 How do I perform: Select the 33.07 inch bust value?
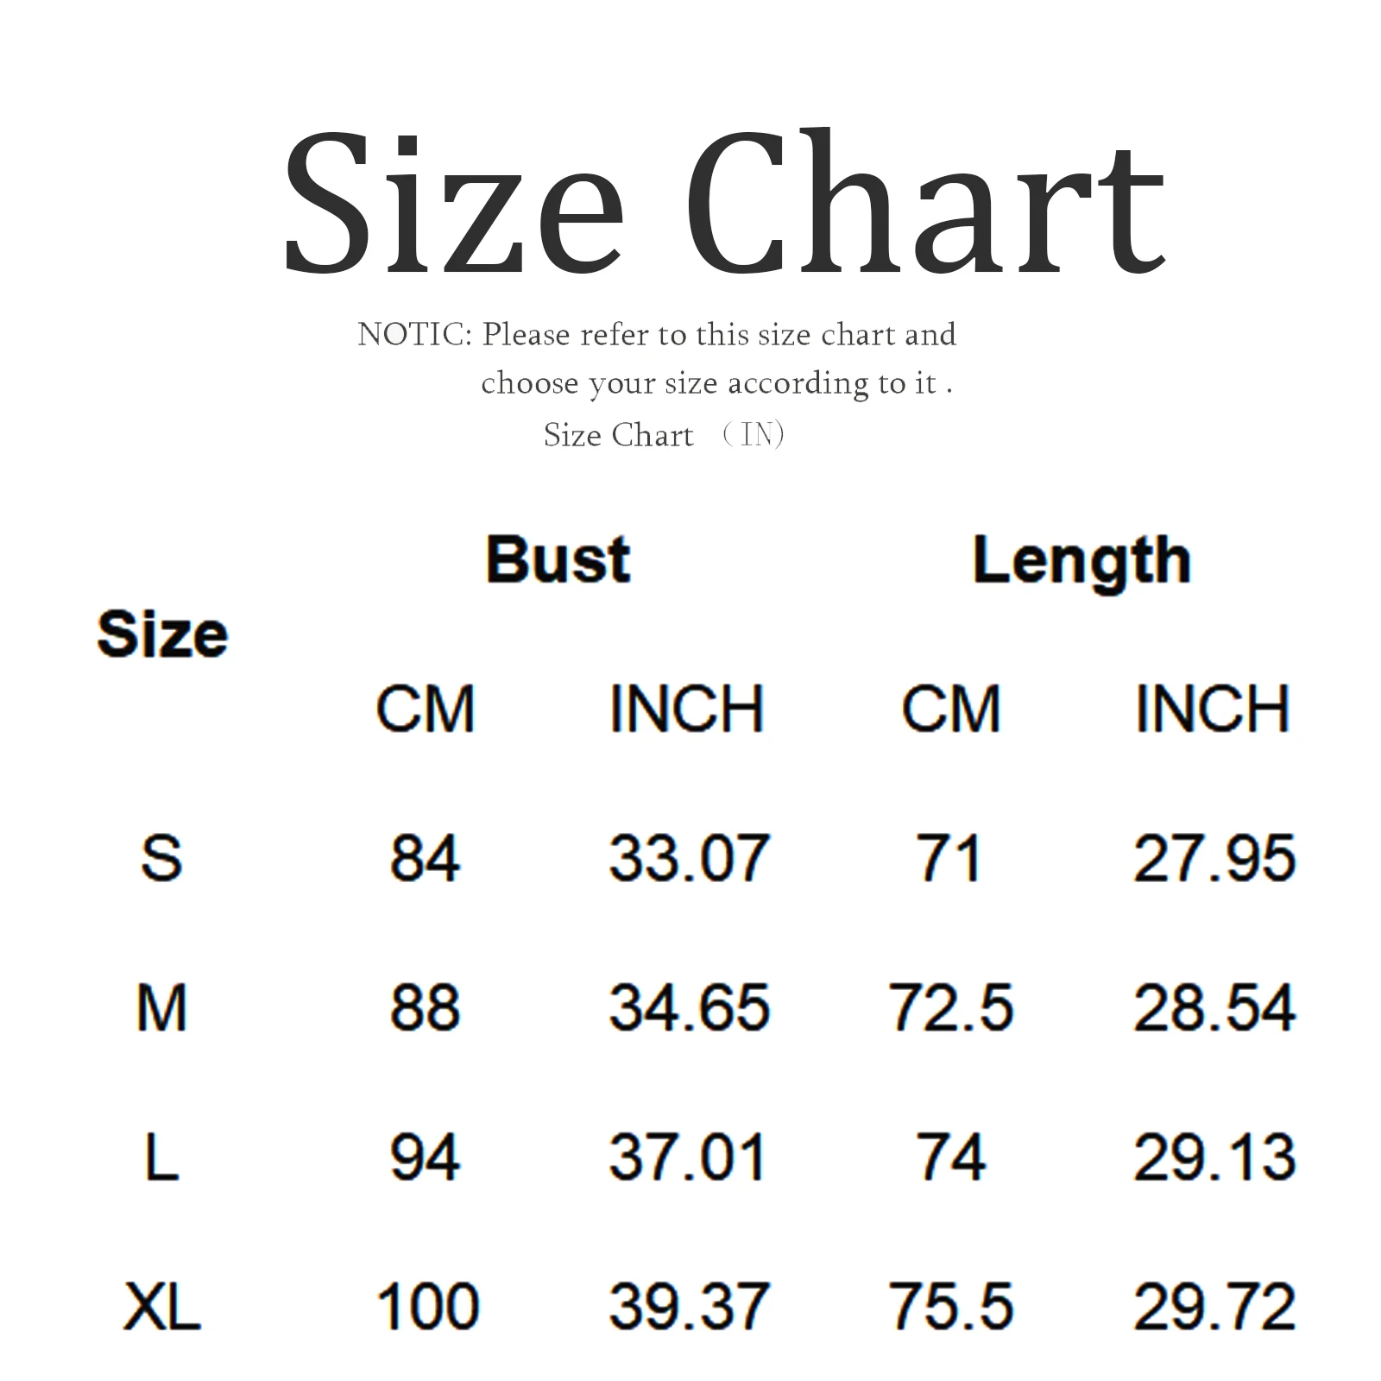pos(688,859)
